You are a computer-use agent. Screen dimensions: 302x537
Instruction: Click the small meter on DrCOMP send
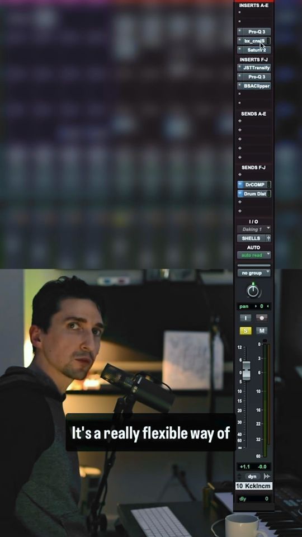tap(269, 185)
